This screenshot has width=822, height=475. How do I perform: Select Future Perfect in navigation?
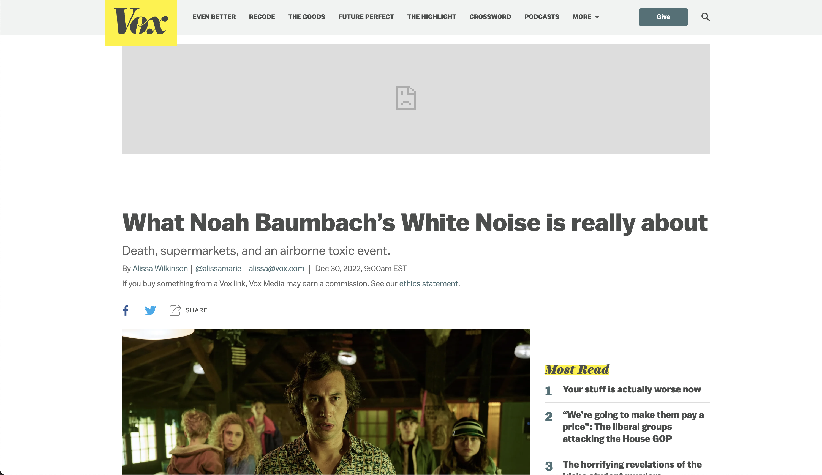(366, 17)
